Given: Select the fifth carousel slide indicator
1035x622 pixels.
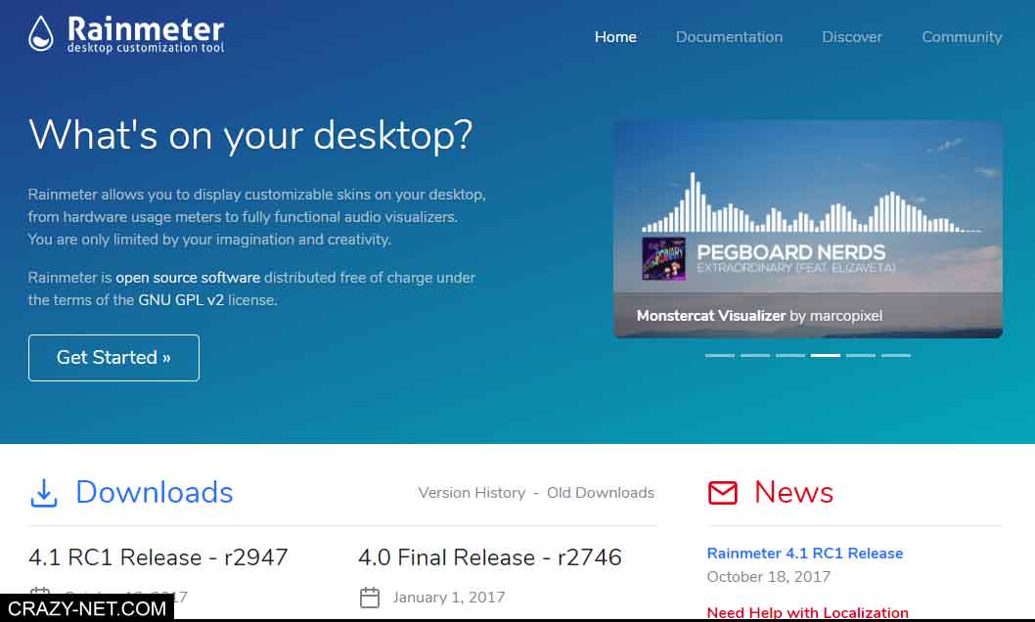Looking at the screenshot, I should pyautogui.click(x=861, y=356).
